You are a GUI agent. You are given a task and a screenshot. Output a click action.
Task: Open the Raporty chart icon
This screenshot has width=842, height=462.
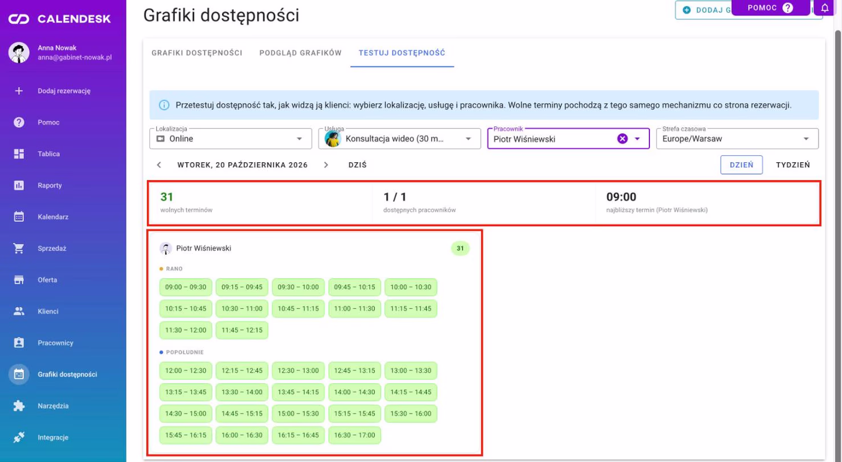19,185
